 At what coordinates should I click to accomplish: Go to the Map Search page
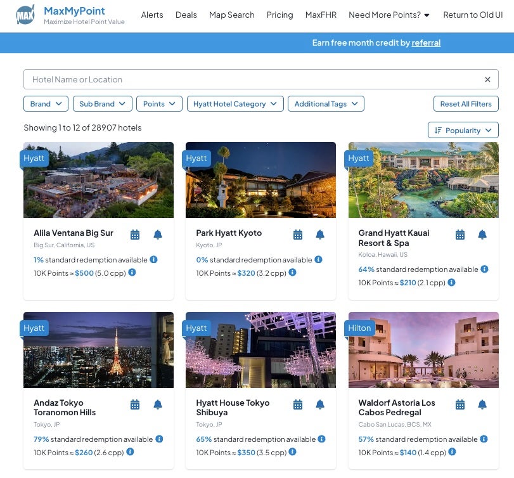click(x=231, y=15)
